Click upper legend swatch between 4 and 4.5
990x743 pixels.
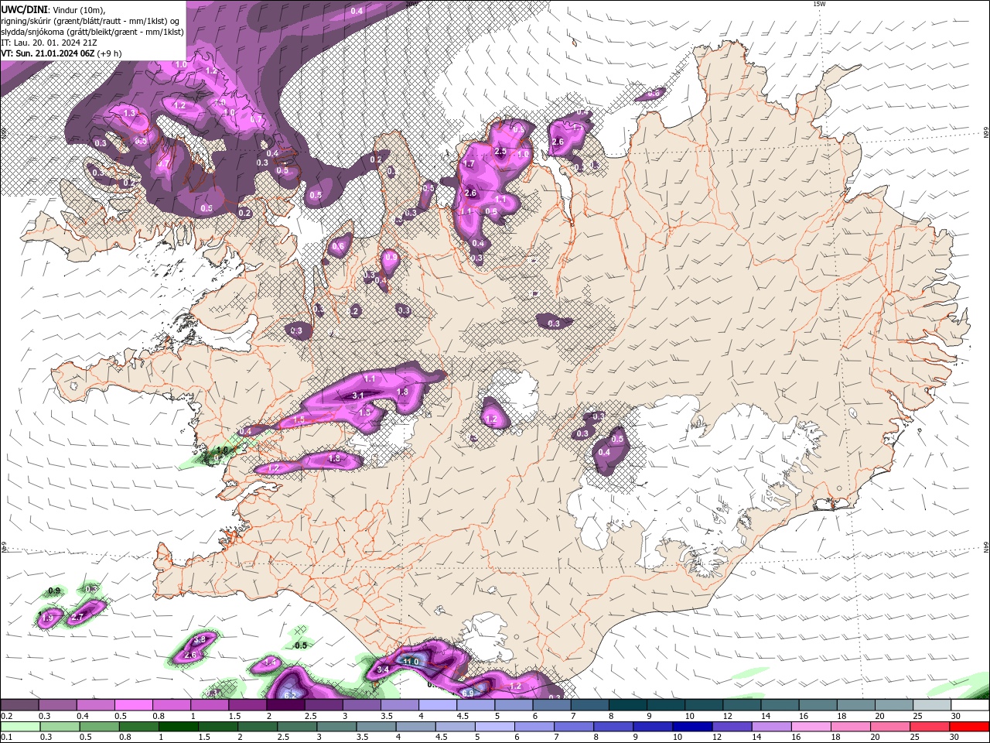(x=438, y=705)
